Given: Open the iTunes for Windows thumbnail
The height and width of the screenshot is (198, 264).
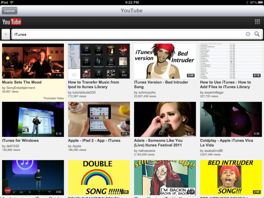Looking at the screenshot, I should click(33, 119).
